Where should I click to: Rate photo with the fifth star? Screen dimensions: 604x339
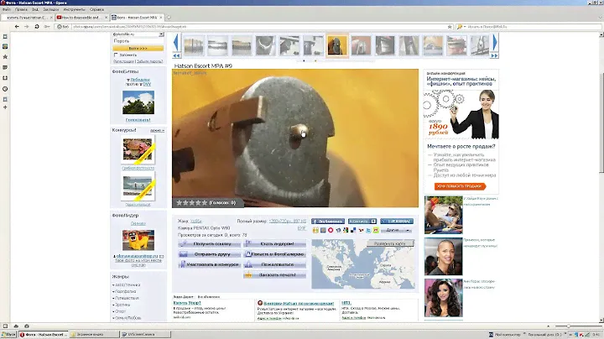[203, 202]
